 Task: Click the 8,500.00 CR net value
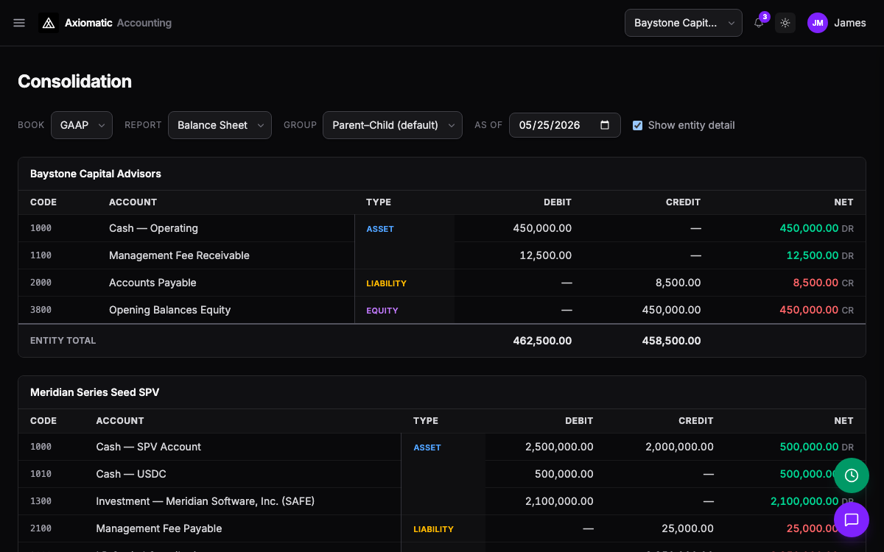(x=823, y=283)
